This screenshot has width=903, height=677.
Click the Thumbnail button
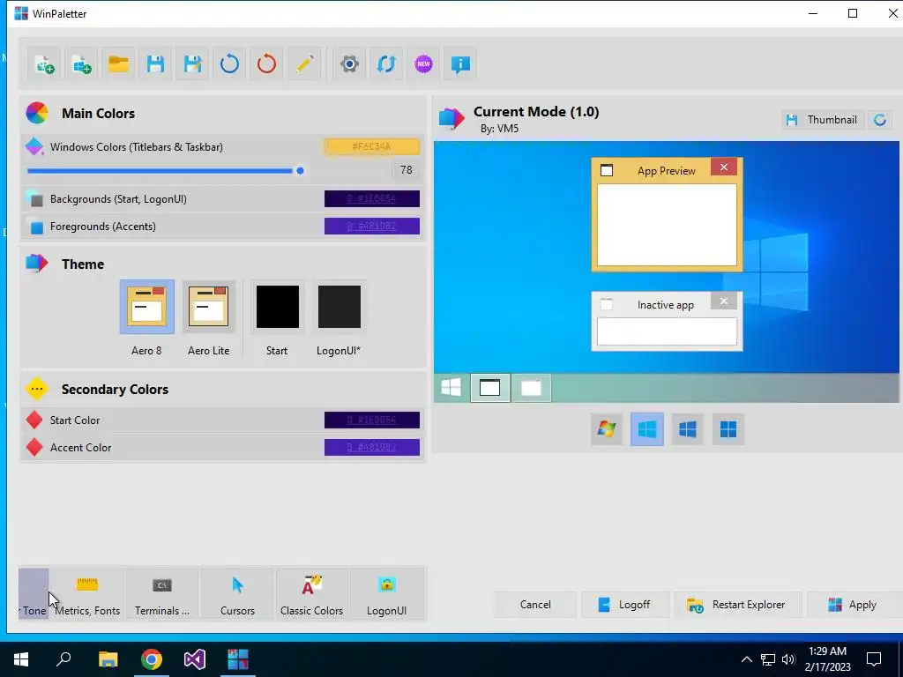[x=823, y=120]
